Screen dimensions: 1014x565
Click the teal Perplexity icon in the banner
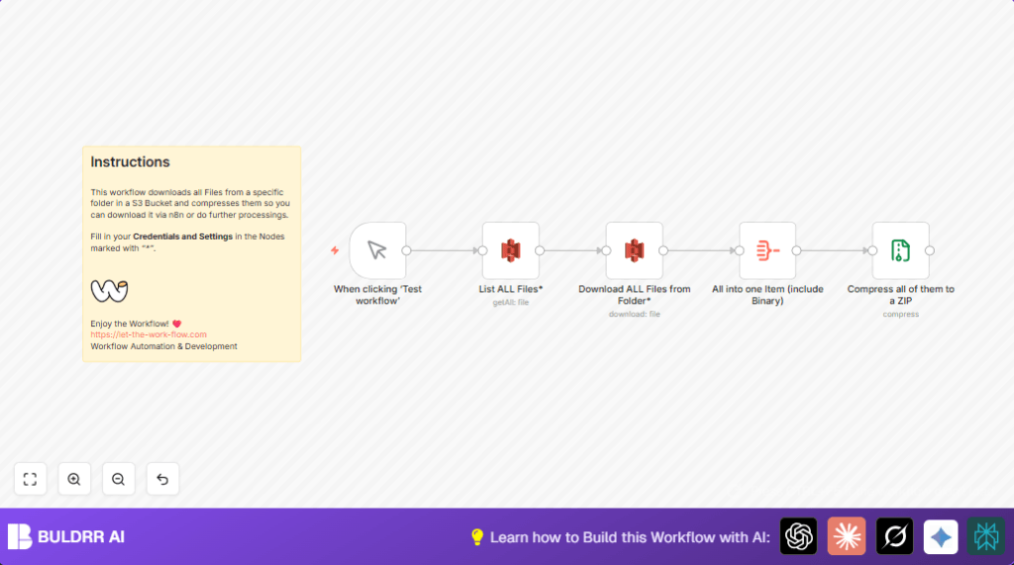[x=986, y=536]
